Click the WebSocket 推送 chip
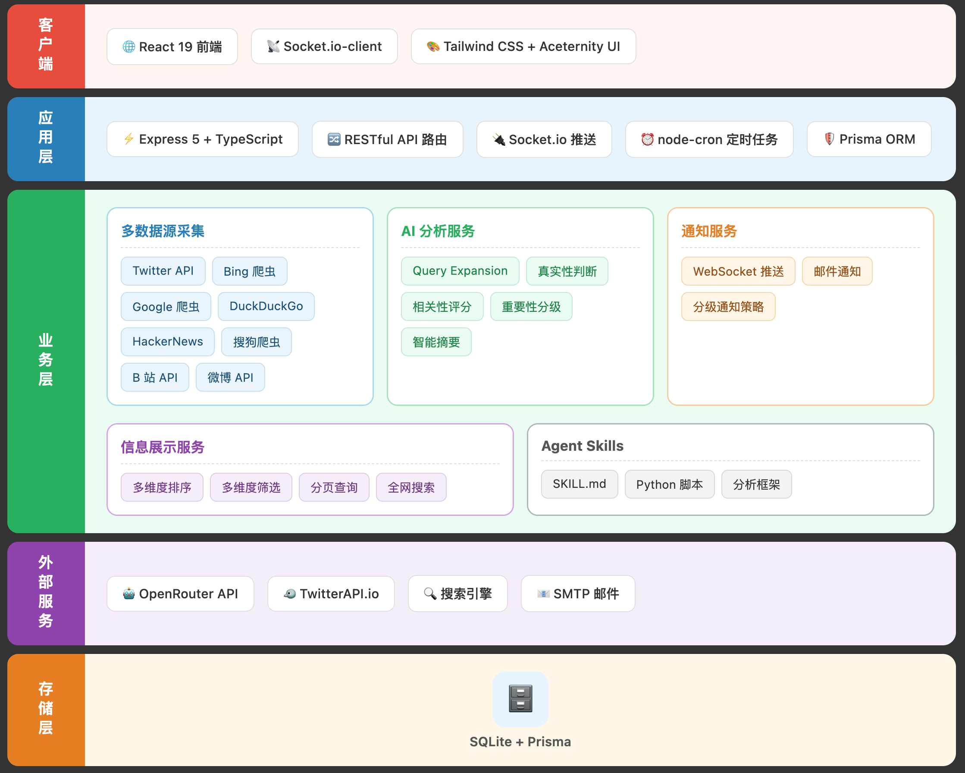This screenshot has width=965, height=773. [738, 271]
